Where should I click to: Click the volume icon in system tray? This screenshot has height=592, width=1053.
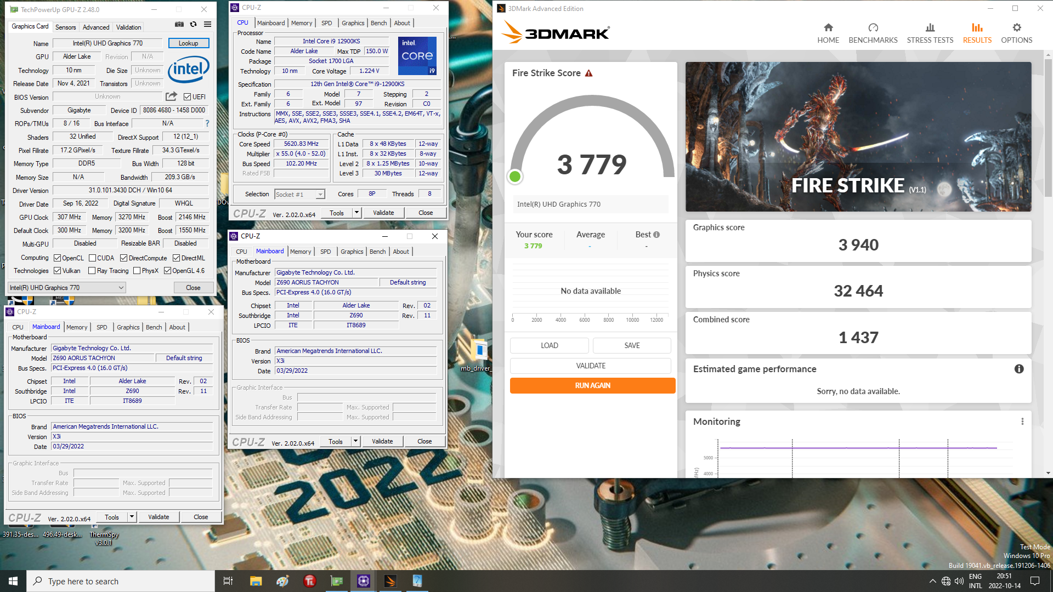coord(959,581)
